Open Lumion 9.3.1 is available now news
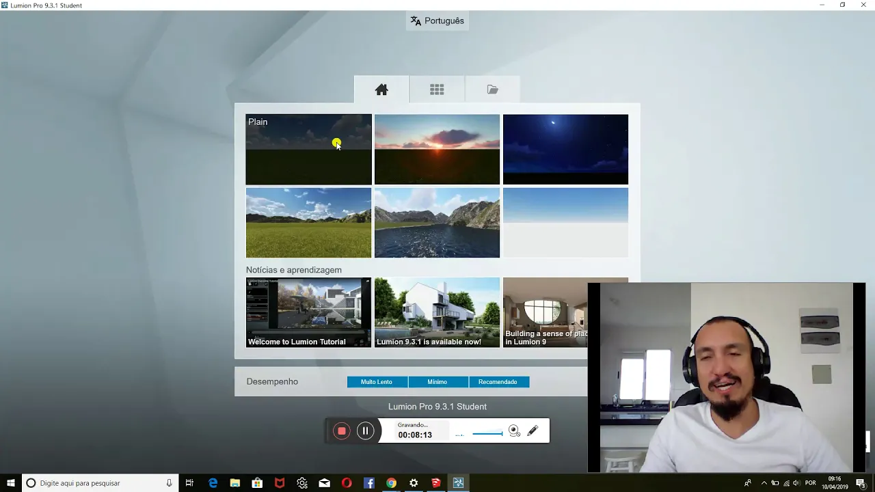This screenshot has height=492, width=875. coord(437,312)
